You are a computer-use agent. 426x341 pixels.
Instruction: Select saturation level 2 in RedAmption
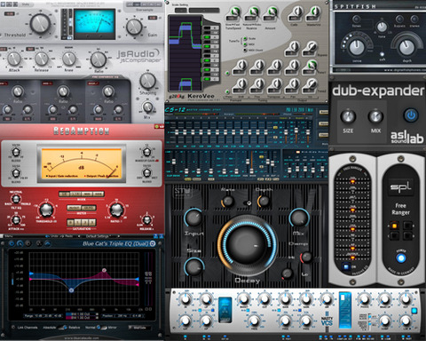[x=85, y=222]
